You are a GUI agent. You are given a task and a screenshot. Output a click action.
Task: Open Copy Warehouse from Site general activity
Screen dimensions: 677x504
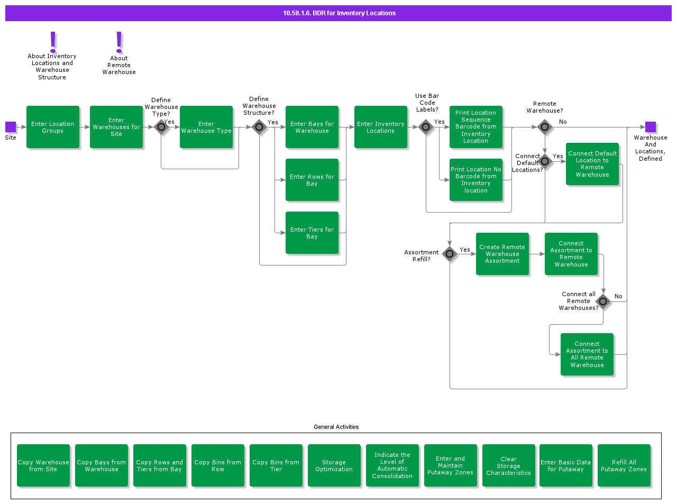tap(43, 465)
